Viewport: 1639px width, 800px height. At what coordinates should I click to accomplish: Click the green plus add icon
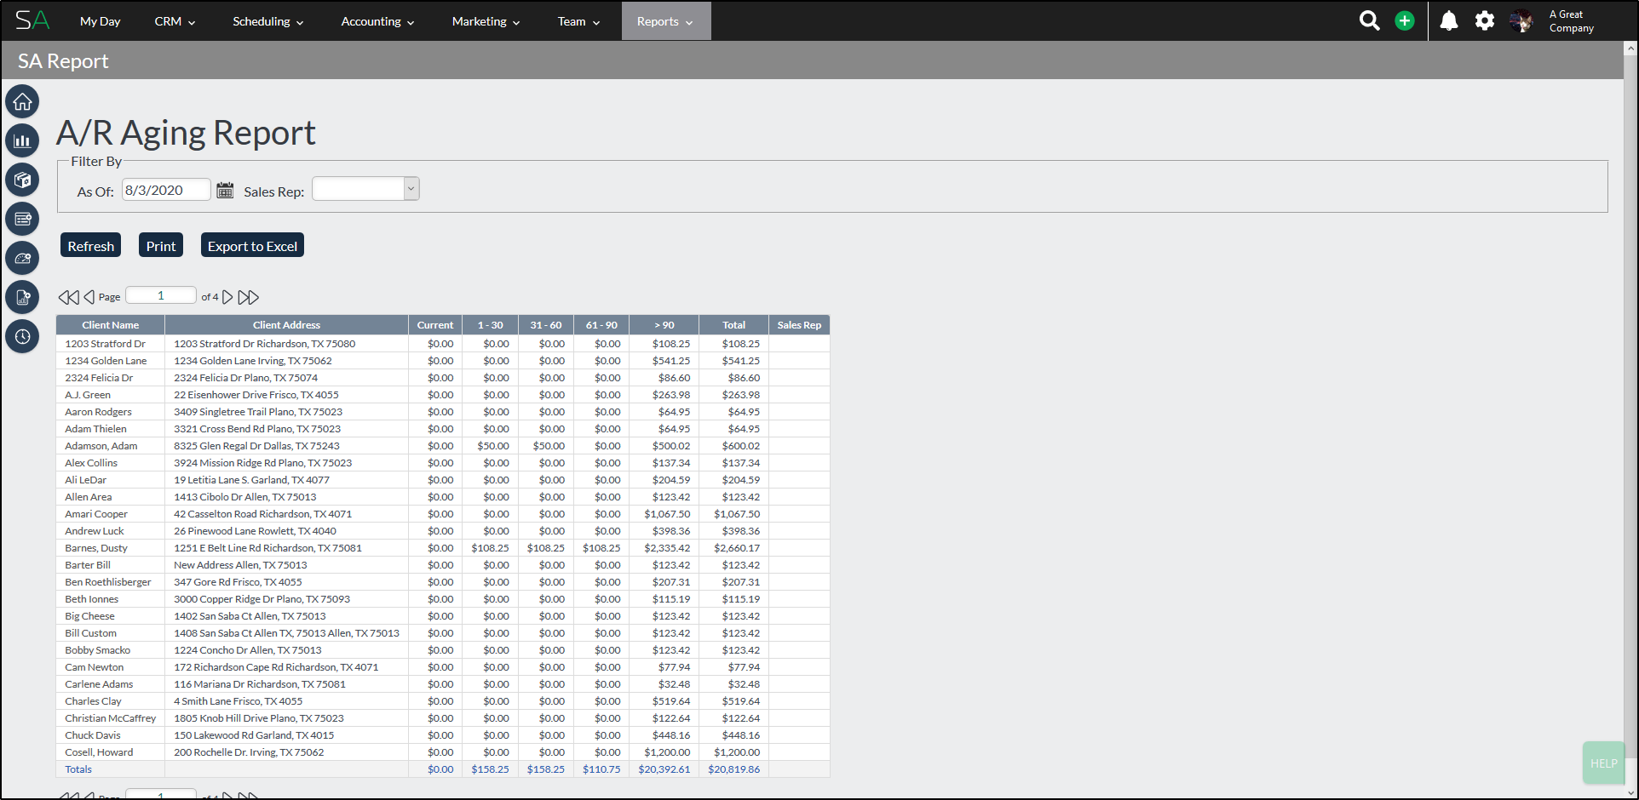tap(1405, 21)
